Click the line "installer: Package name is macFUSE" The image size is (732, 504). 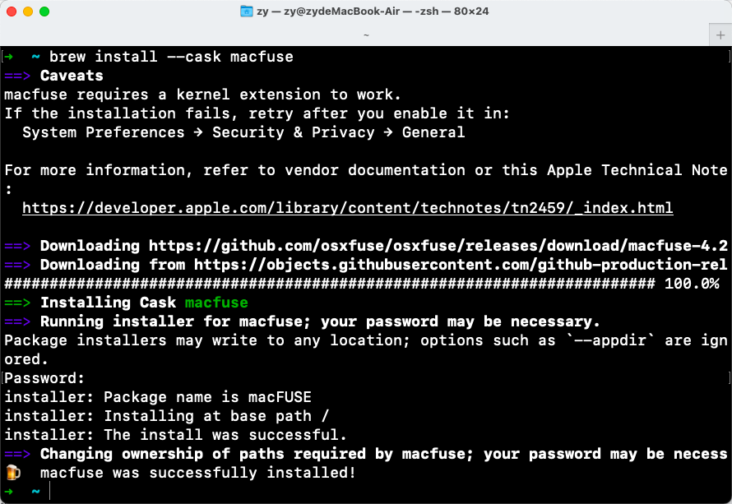pyautogui.click(x=158, y=397)
